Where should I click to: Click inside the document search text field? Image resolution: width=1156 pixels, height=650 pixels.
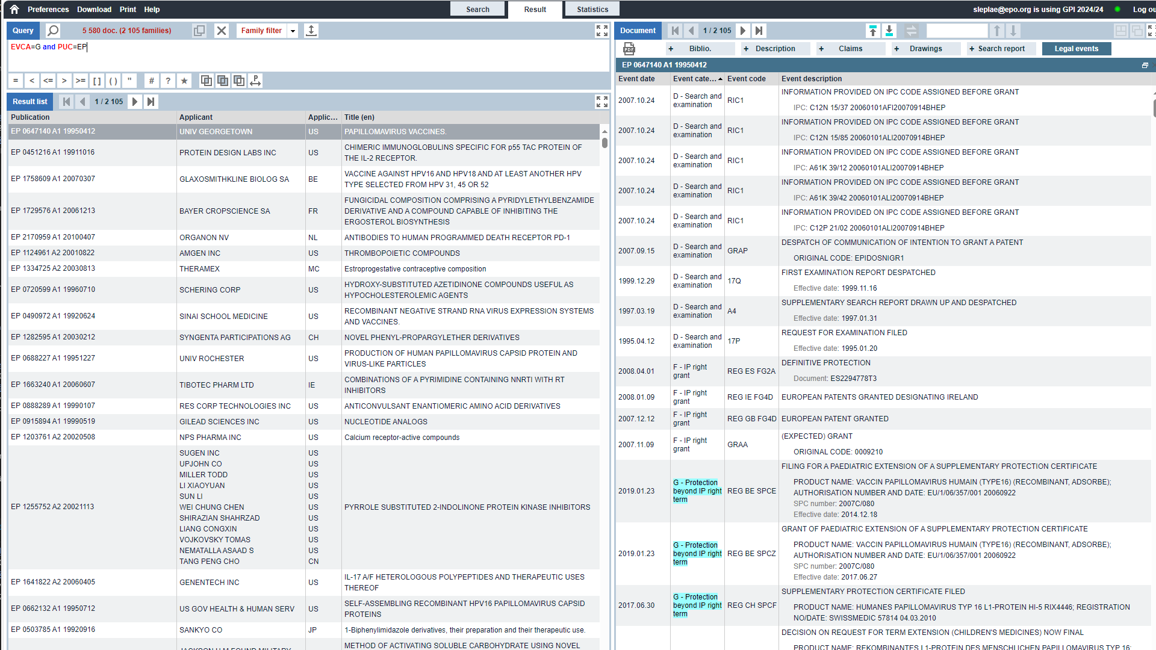(957, 30)
